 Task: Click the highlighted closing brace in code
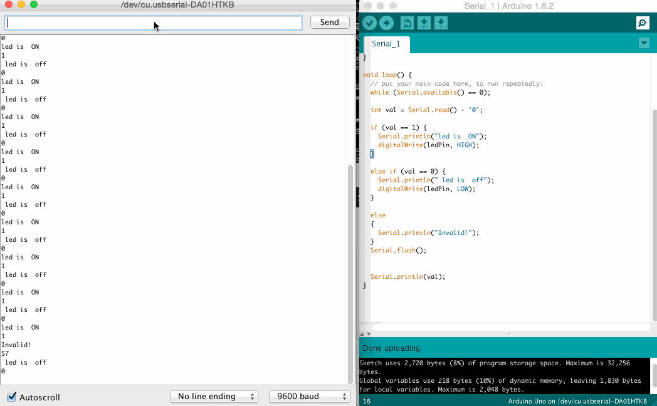coord(372,154)
